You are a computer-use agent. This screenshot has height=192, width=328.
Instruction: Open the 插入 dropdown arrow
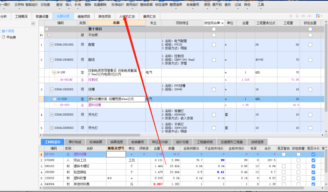(x=69, y=9)
